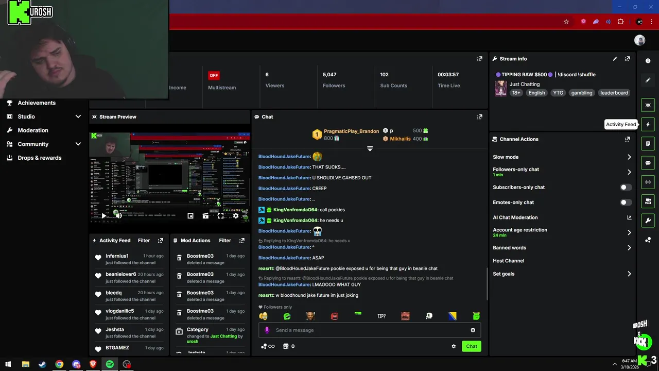Click beanielover6 in Activity Feed
659x371 pixels.
pos(121,275)
